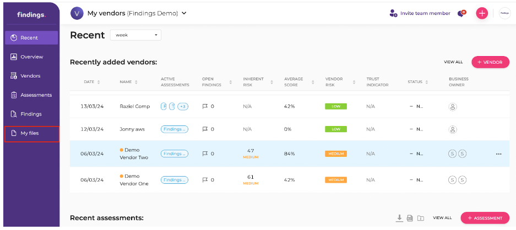Click business owner icon for Raziel Comp

(453, 106)
